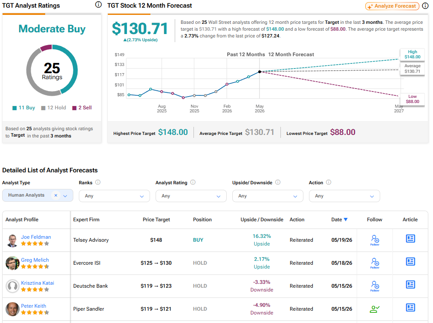Viewport: 433px width, 323px height.
Task: Expand the Analyst Rating dropdown
Action: tap(191, 196)
